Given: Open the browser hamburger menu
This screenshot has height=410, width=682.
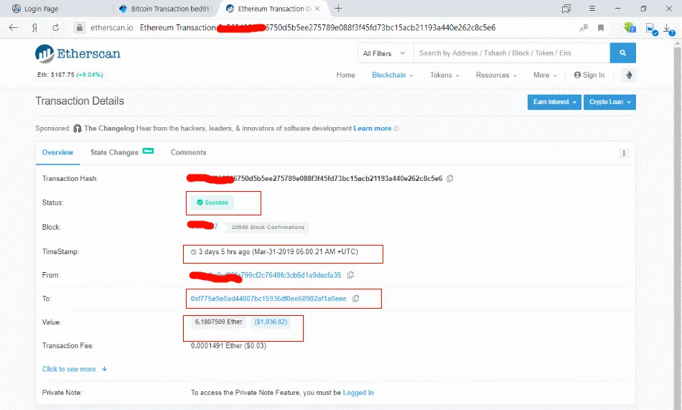Looking at the screenshot, I should 592,9.
